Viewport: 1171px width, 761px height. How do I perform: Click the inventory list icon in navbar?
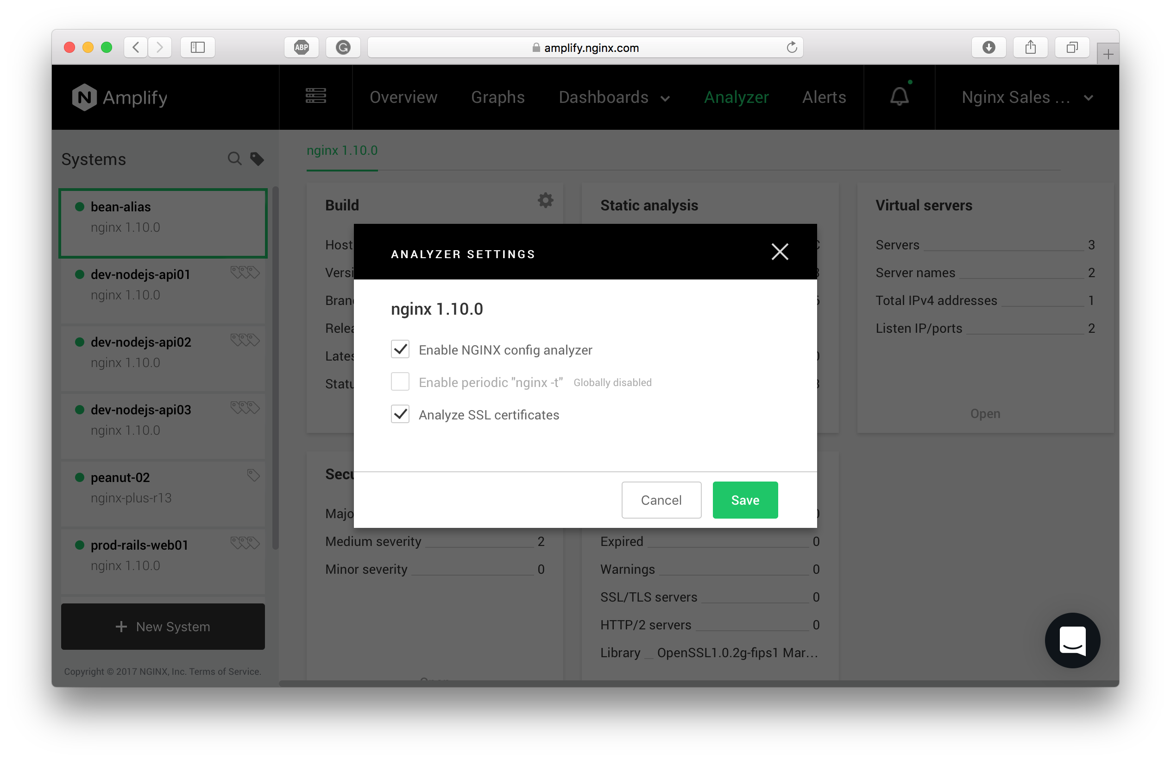point(315,95)
